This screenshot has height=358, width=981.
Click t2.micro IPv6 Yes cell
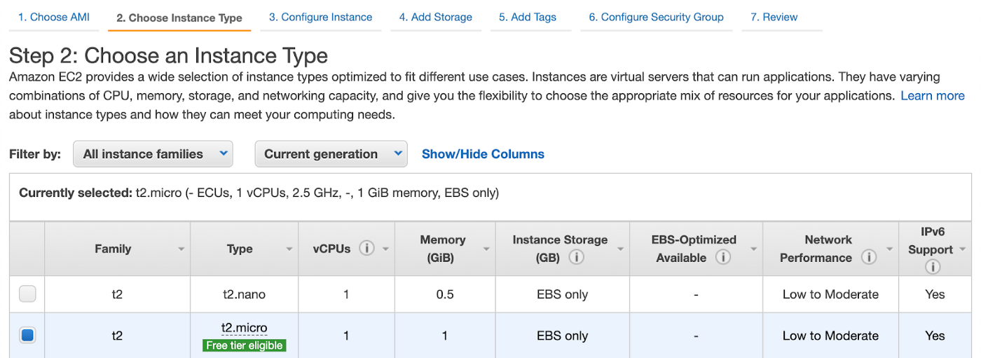tap(935, 336)
